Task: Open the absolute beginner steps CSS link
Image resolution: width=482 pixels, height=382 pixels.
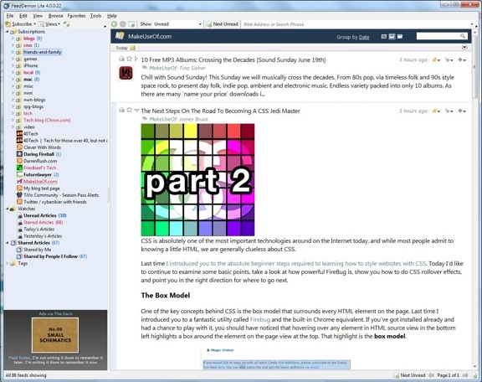Action: 296,264
